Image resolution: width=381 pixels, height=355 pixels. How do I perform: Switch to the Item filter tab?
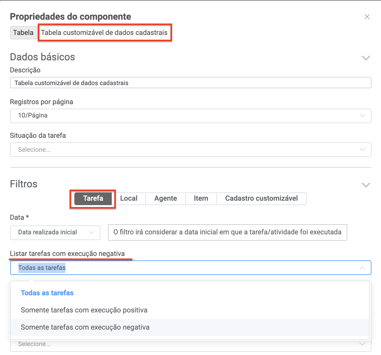(x=201, y=198)
